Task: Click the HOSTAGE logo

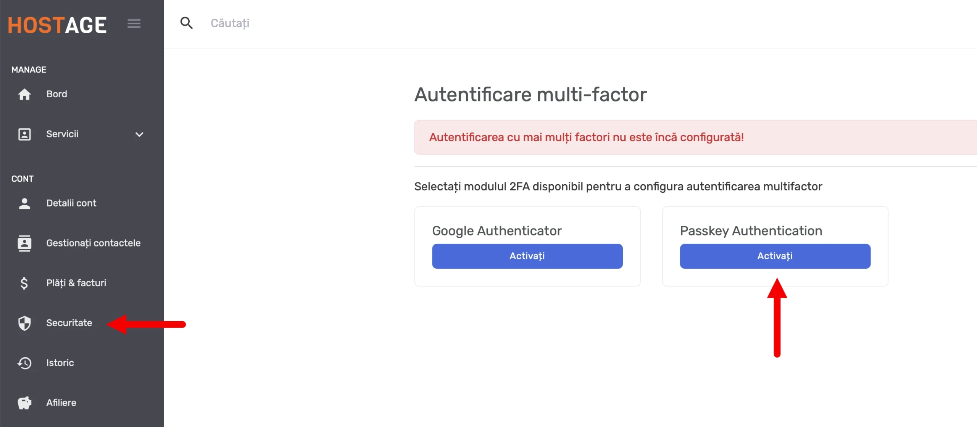Action: point(57,25)
